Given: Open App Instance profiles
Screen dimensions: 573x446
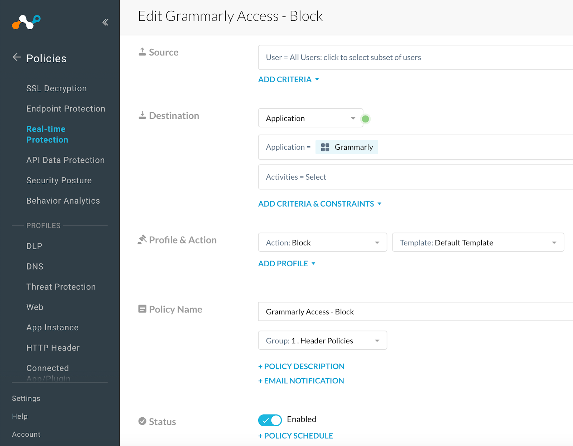Looking at the screenshot, I should pyautogui.click(x=52, y=328).
